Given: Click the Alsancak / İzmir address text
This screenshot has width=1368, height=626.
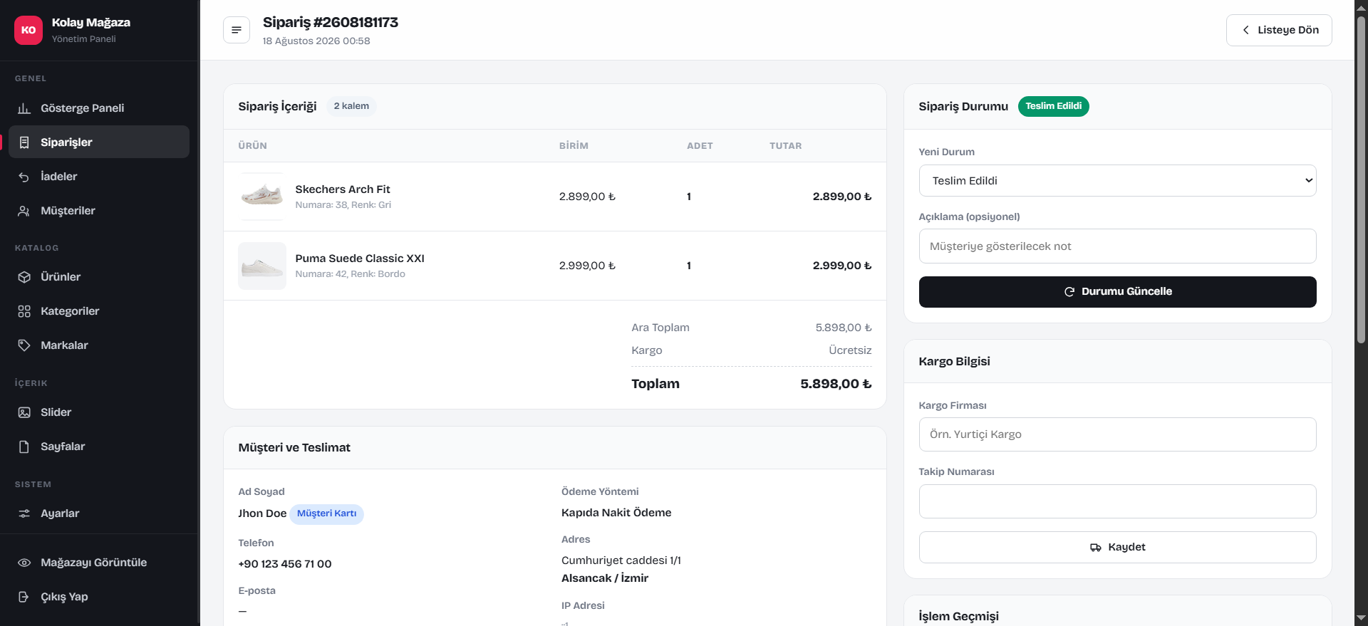Looking at the screenshot, I should coord(605,578).
